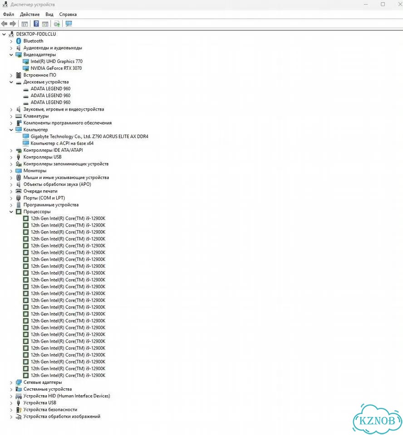Click the blue Help question-mark toolbar icon
Viewport: 403px width, 435px height.
[x=36, y=24]
